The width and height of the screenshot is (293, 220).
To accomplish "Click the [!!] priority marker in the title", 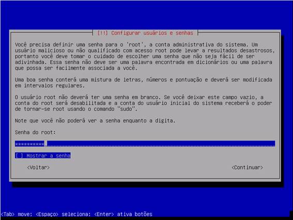I will (102, 33).
